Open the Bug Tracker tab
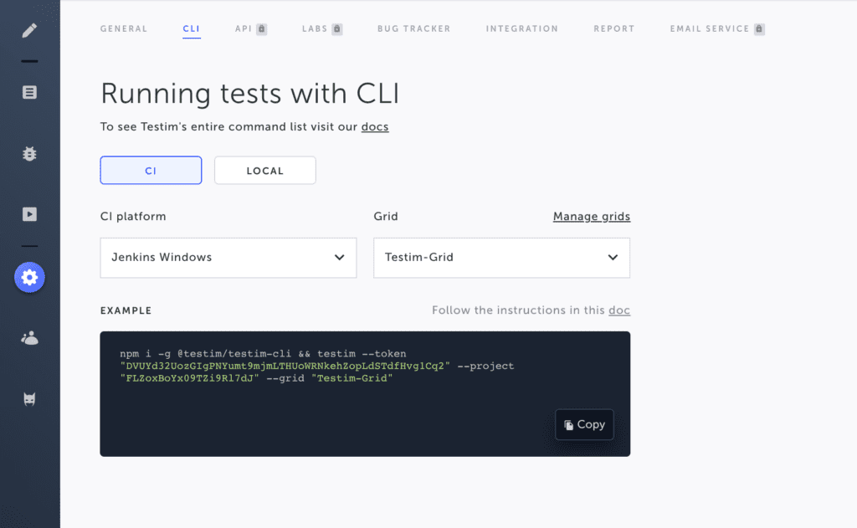857x528 pixels. point(413,29)
